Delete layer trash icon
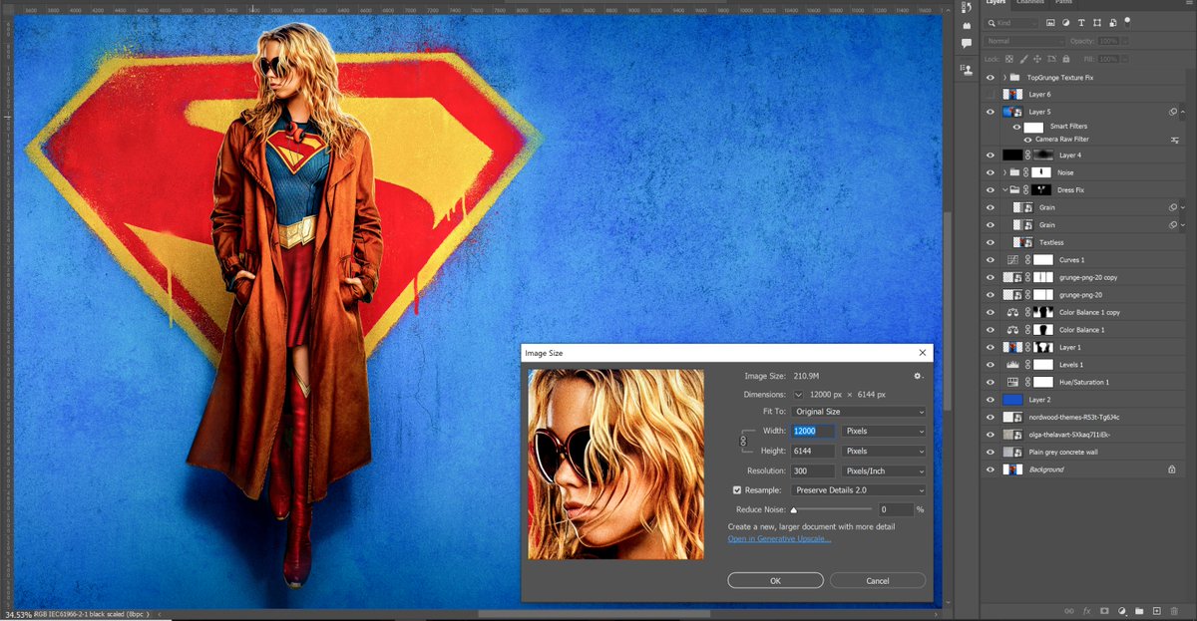The image size is (1197, 621). pos(1174,610)
